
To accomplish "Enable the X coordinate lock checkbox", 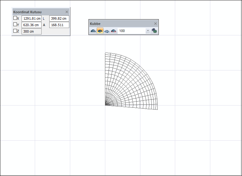I will tap(15, 18).
